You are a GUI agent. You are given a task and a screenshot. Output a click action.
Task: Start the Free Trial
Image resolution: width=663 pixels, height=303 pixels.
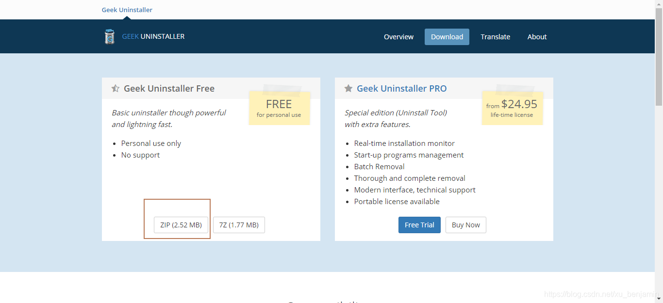click(x=419, y=225)
